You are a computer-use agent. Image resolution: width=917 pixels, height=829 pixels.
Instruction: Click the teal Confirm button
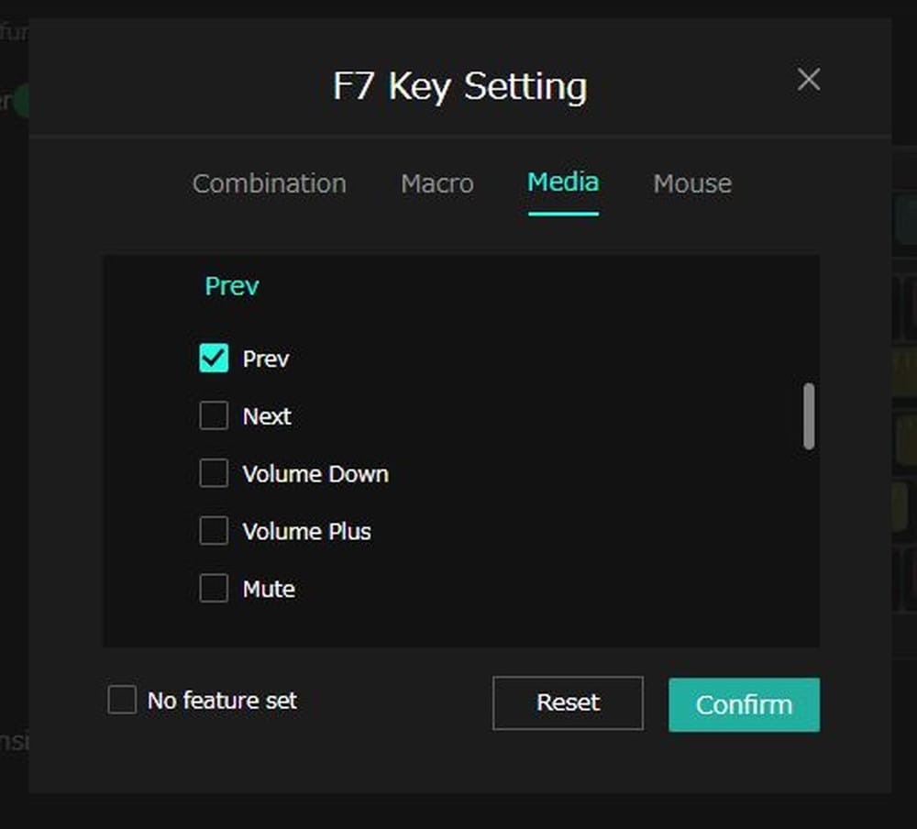(x=744, y=704)
